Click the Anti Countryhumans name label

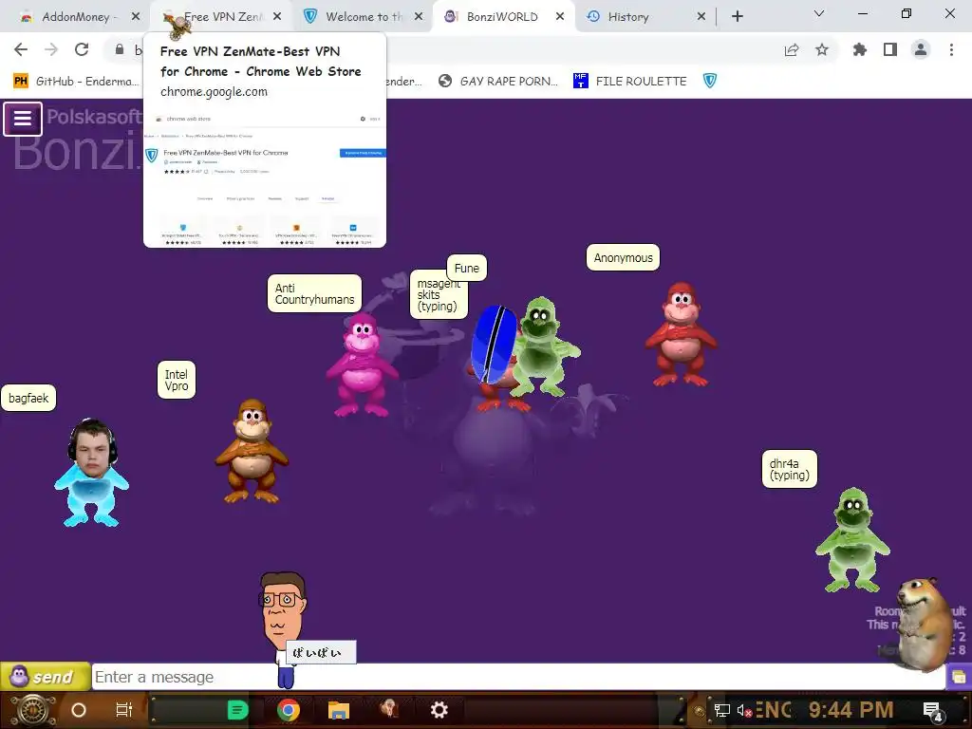click(x=314, y=294)
